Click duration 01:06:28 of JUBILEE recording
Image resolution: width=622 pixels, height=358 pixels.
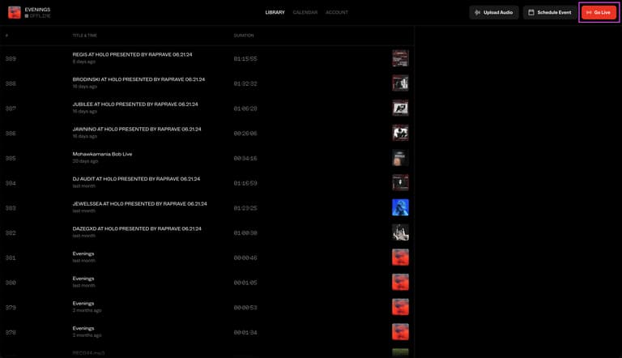[245, 109]
